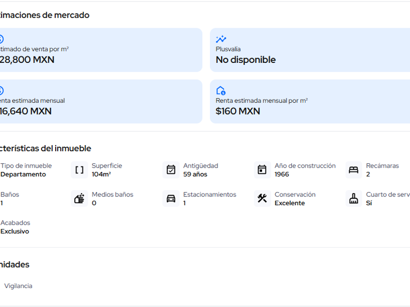410x307 pixels.
Task: Click the Vigilancia amenity item
Action: click(x=18, y=286)
